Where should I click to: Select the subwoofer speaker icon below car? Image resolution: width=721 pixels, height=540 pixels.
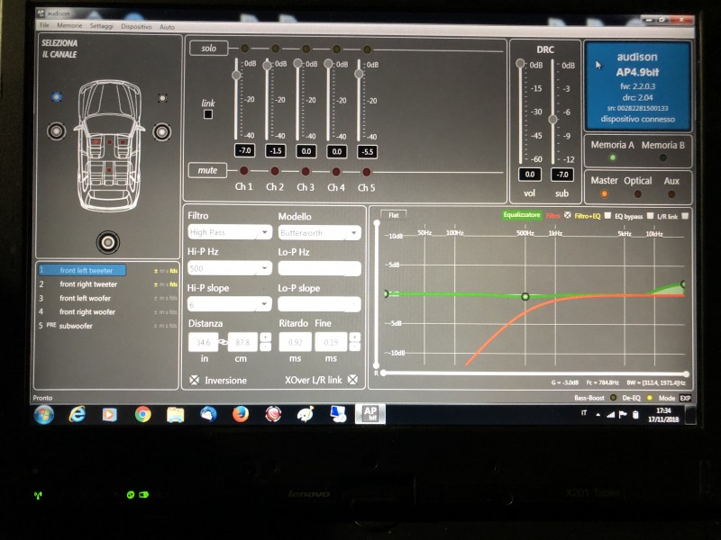pyautogui.click(x=108, y=242)
